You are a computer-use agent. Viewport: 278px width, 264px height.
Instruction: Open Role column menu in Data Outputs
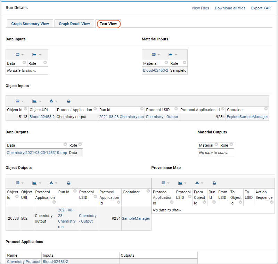[x=80, y=144]
